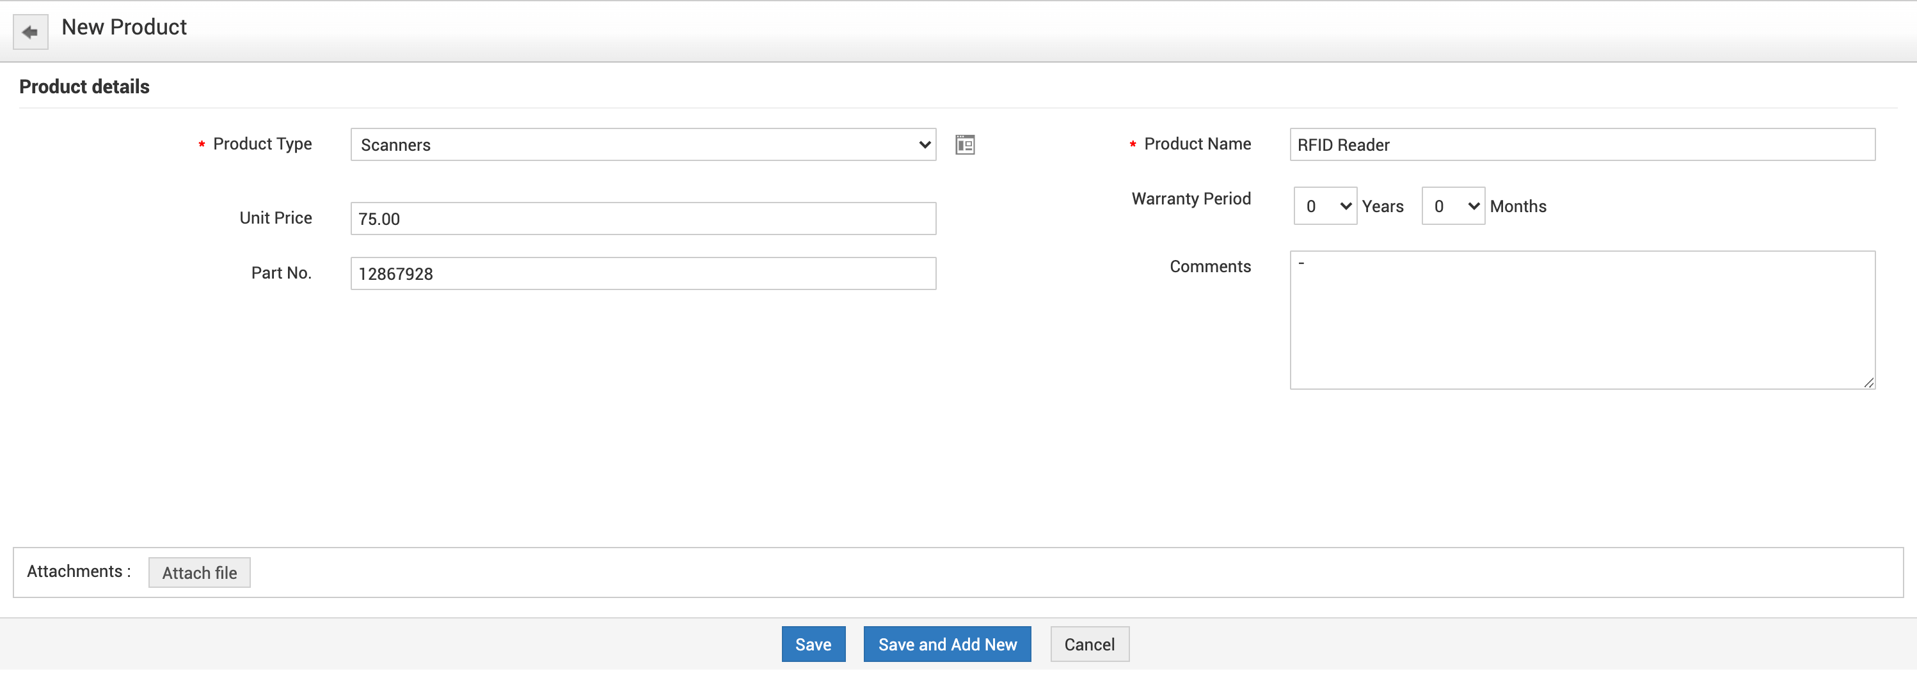Click inside the Comments text area
Viewport: 1917px width, 676px height.
(1581, 320)
